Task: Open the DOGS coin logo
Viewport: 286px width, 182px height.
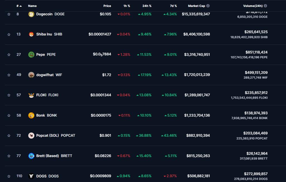Action: pos(31,176)
